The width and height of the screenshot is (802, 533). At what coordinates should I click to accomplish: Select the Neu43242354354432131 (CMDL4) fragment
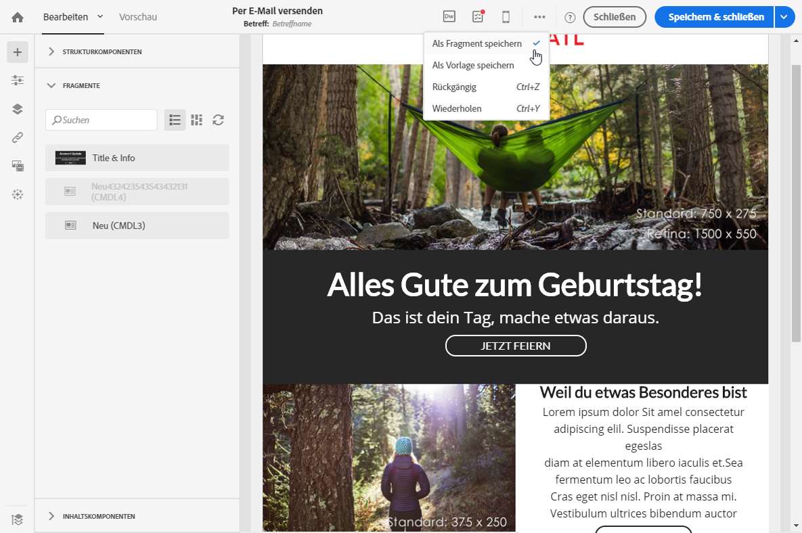point(137,191)
